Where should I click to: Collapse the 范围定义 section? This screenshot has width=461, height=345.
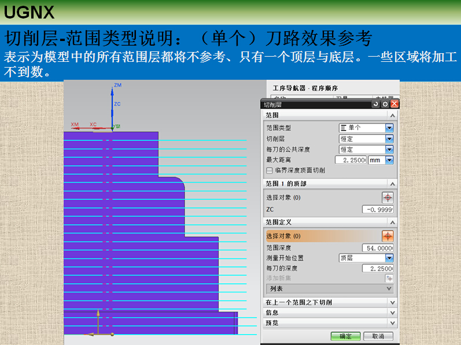330,222
